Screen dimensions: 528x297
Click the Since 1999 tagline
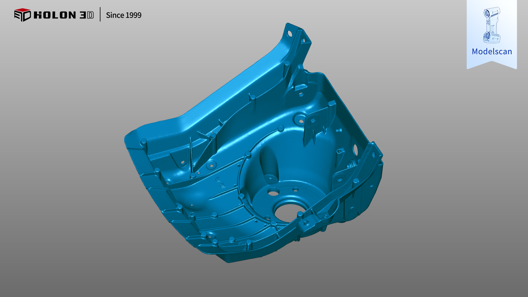123,15
